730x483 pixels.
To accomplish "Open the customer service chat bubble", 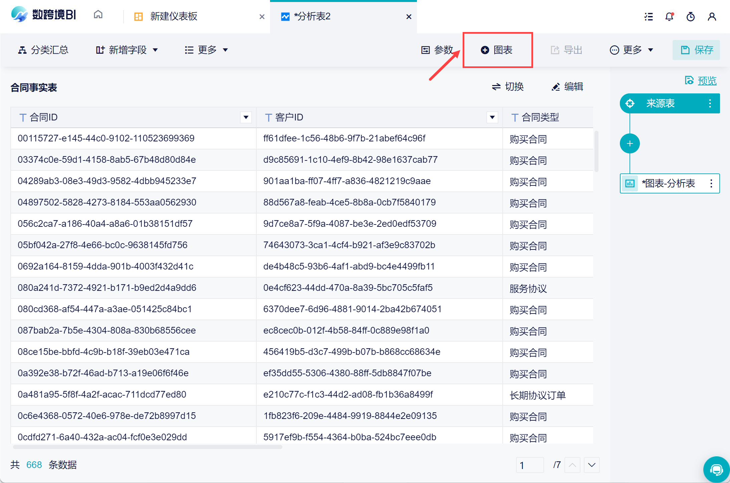I will point(716,469).
